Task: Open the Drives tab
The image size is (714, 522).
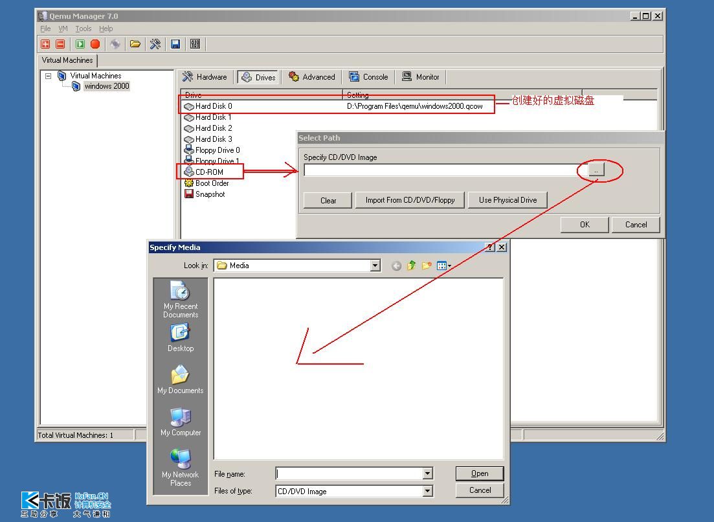Action: point(258,78)
